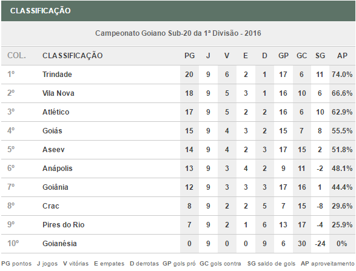
Task: Select the 10º position cell
Action: pyautogui.click(x=13, y=244)
